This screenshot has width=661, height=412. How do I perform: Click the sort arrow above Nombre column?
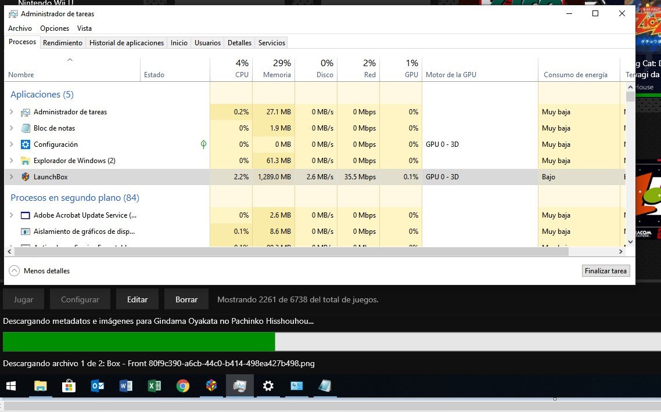70,60
